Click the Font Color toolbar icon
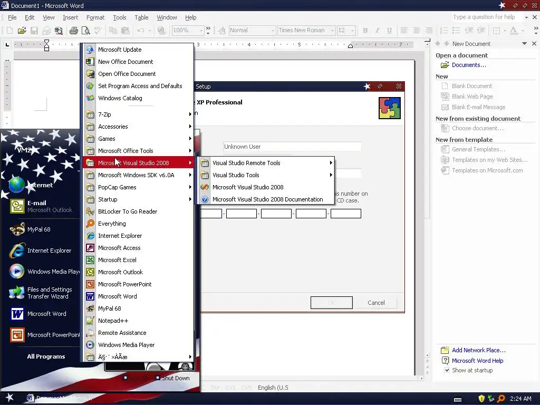 pos(514,30)
